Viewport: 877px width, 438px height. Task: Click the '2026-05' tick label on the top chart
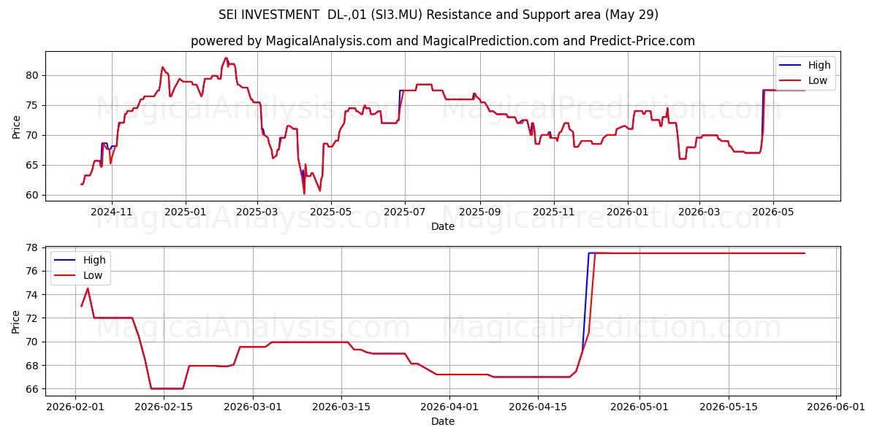[773, 212]
